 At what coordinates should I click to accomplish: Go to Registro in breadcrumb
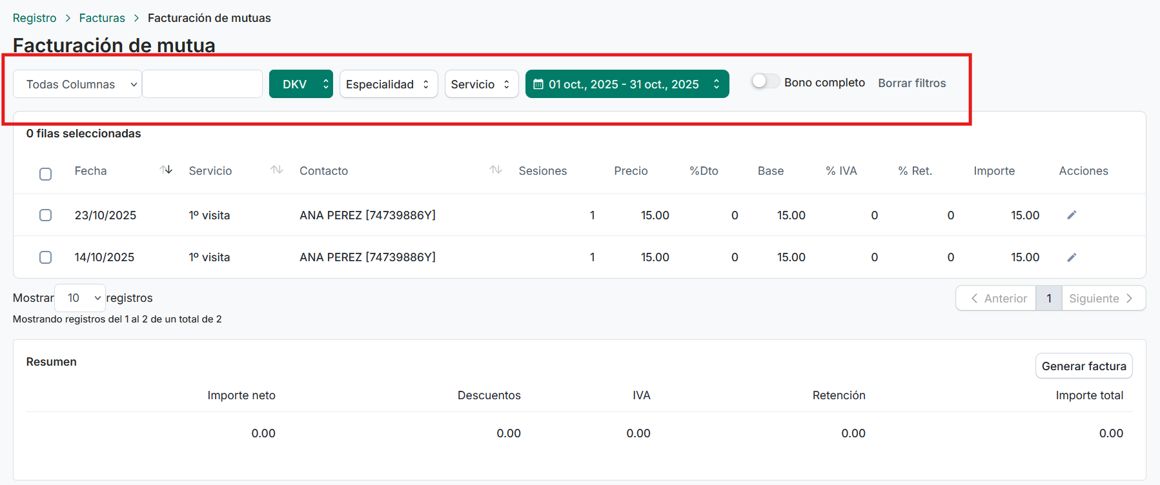point(35,18)
